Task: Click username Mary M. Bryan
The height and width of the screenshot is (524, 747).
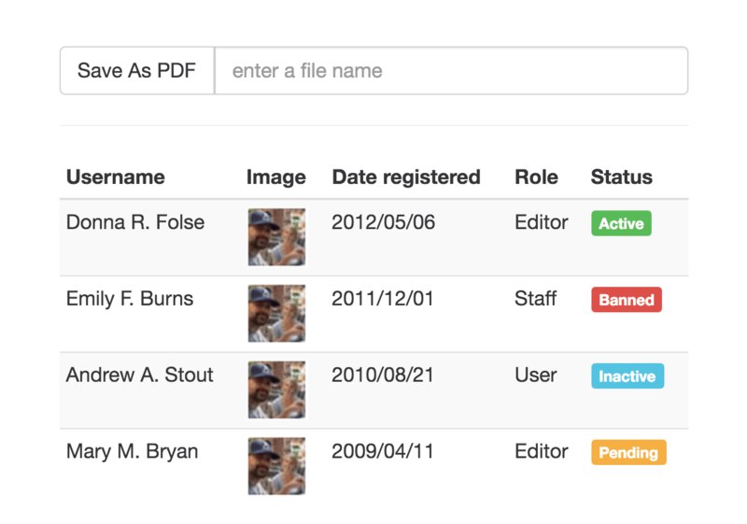Action: coord(132,451)
